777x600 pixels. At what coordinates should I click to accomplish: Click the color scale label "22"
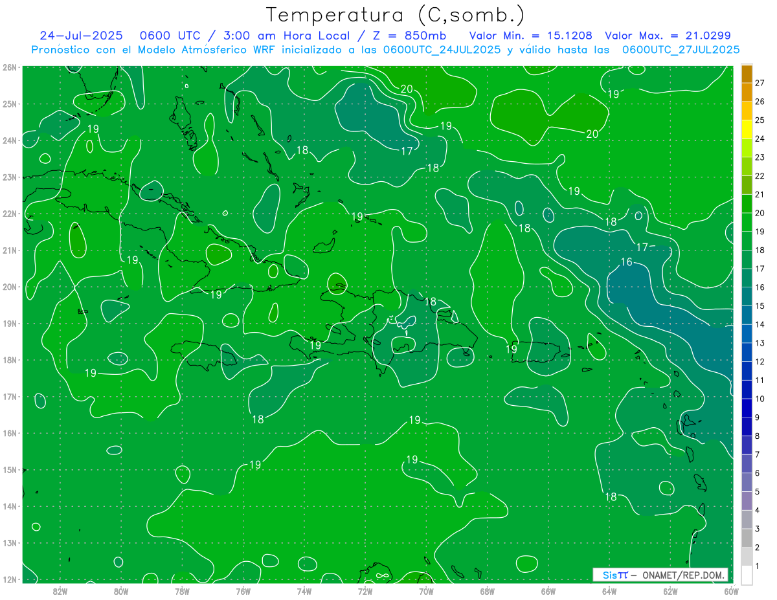point(760,175)
